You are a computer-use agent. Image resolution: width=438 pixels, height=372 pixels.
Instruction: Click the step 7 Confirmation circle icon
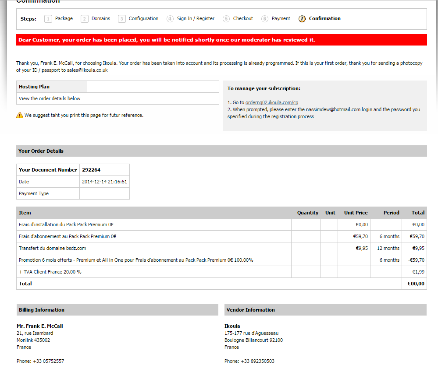[302, 19]
